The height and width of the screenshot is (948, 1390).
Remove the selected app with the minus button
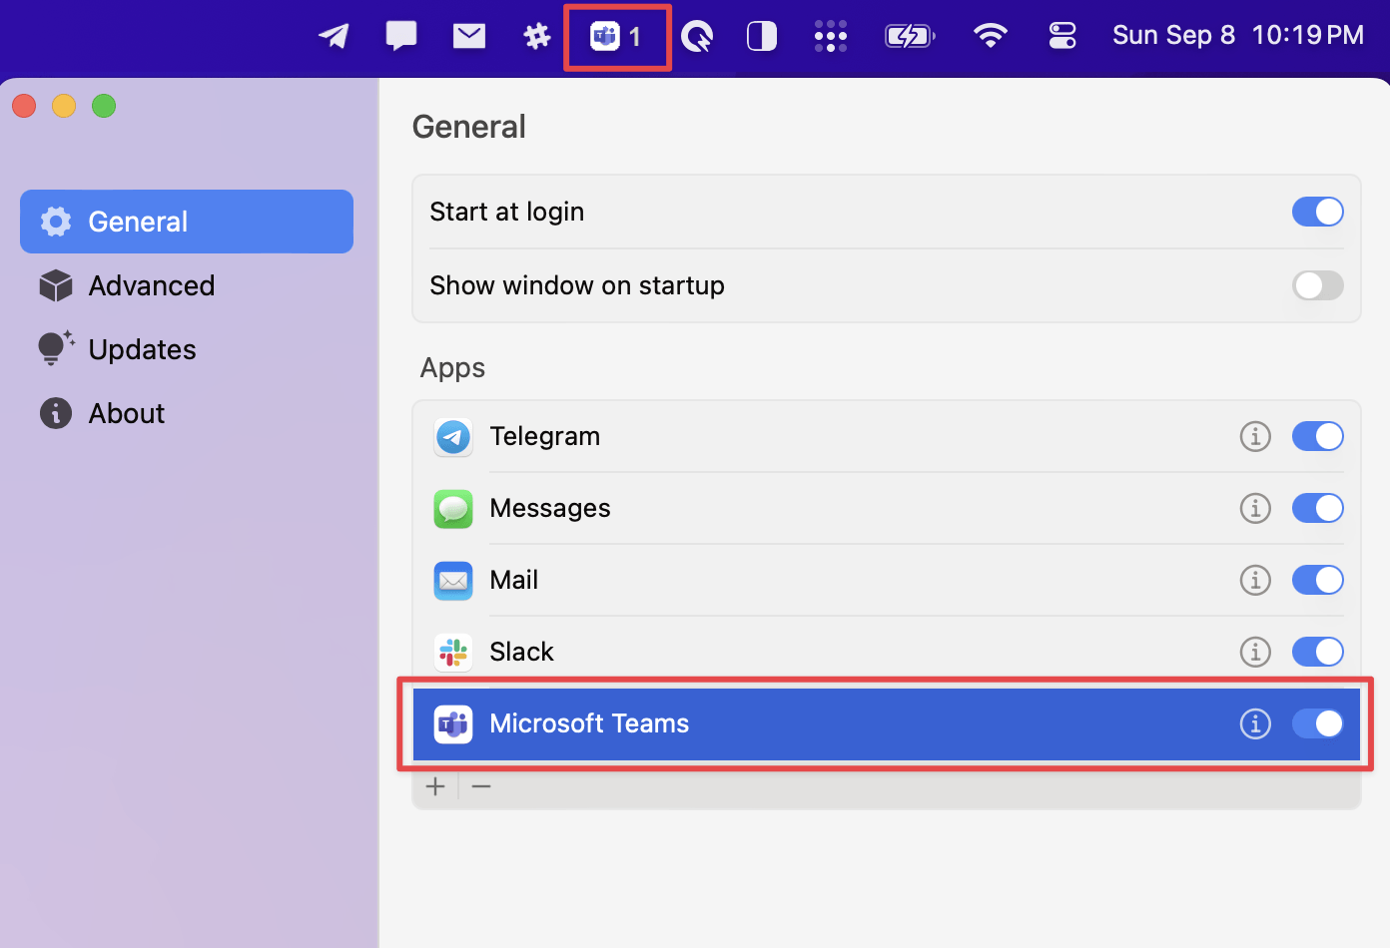point(481,786)
